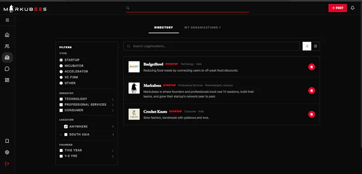Open the Crochet Knots organization name

tap(155, 112)
